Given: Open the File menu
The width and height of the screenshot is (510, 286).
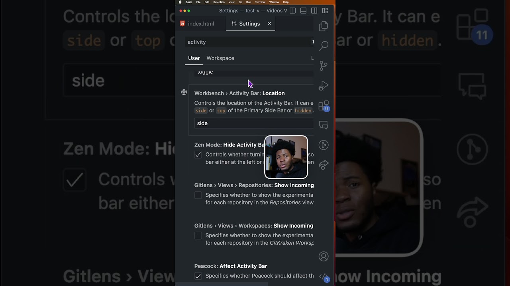Looking at the screenshot, I should click(198, 2).
